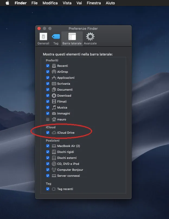Toggle the Documenti checkbox
Viewport: 169px width, 219px height.
click(48, 90)
